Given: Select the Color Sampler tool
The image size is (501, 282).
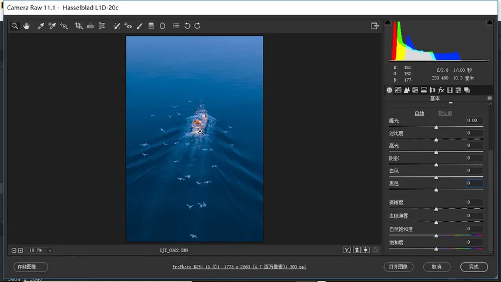Looking at the screenshot, I should coord(52,26).
